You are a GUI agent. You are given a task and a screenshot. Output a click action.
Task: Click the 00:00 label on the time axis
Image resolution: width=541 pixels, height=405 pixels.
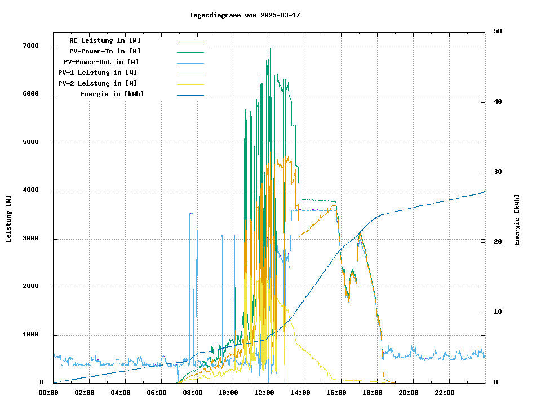point(48,393)
